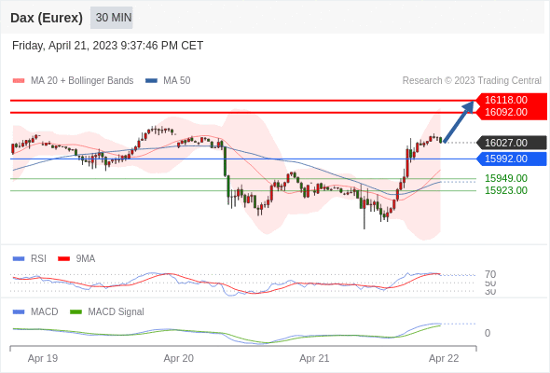
Task: Click the 15923.00 green support label
Action: pos(506,190)
